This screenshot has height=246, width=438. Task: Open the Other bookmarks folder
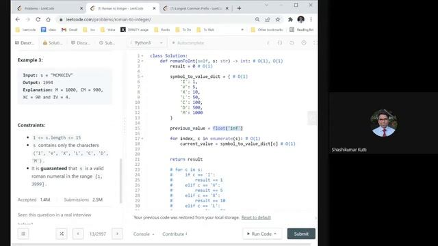[x=267, y=29]
